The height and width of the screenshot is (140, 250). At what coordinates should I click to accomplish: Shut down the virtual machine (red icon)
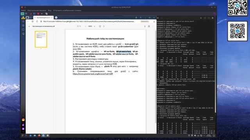38,14
